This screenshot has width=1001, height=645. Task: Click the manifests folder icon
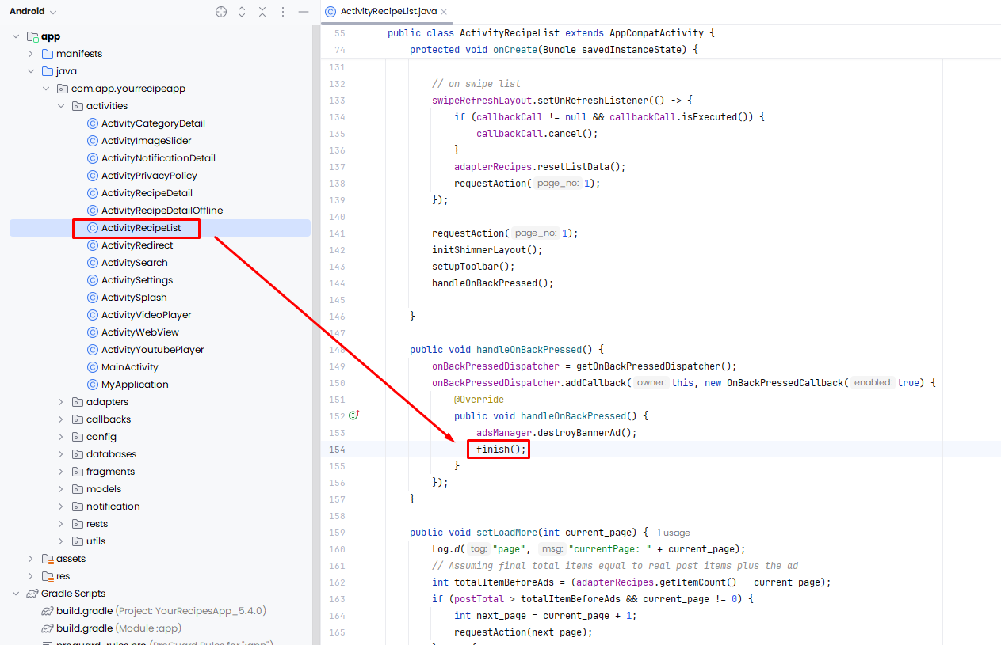pos(48,54)
